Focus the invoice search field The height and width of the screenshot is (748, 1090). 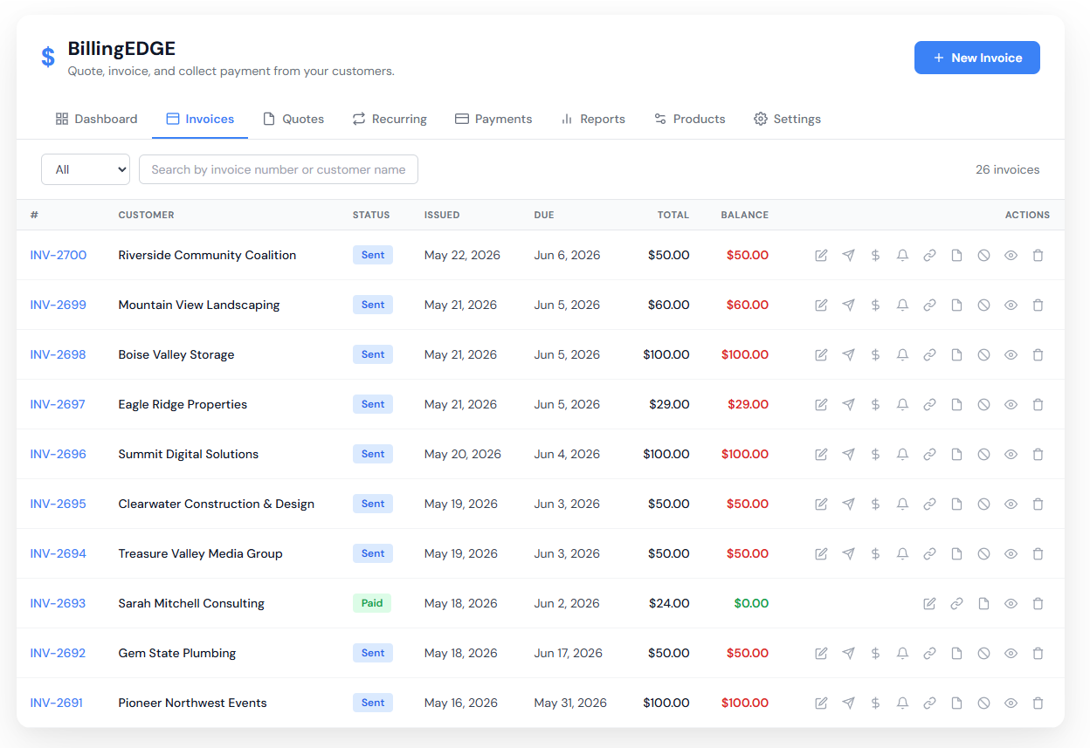point(279,169)
